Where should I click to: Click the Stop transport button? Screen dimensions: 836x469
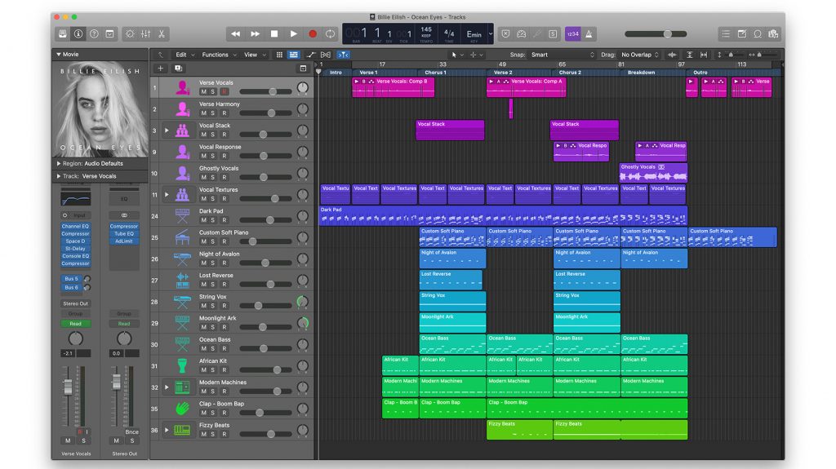coord(274,34)
